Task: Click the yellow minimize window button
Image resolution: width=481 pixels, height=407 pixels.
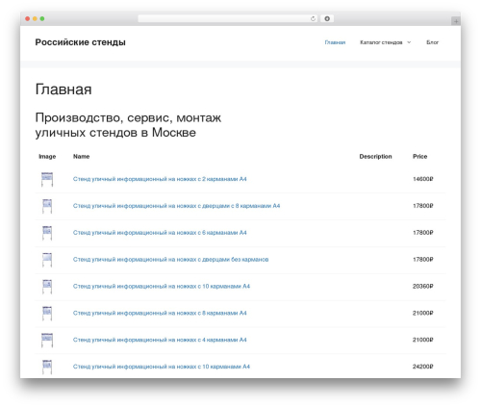Action: (35, 18)
